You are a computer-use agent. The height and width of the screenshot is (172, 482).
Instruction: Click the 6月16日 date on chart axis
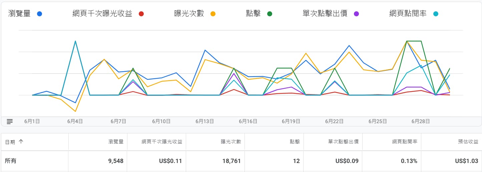(248, 121)
